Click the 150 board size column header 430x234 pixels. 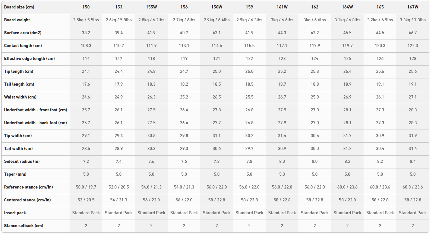[86, 7]
